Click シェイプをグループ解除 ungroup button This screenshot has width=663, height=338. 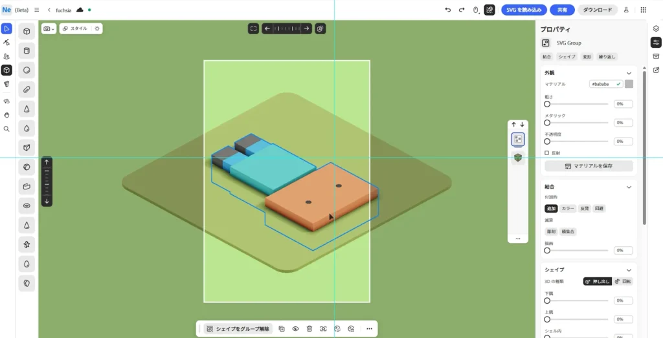tap(238, 329)
